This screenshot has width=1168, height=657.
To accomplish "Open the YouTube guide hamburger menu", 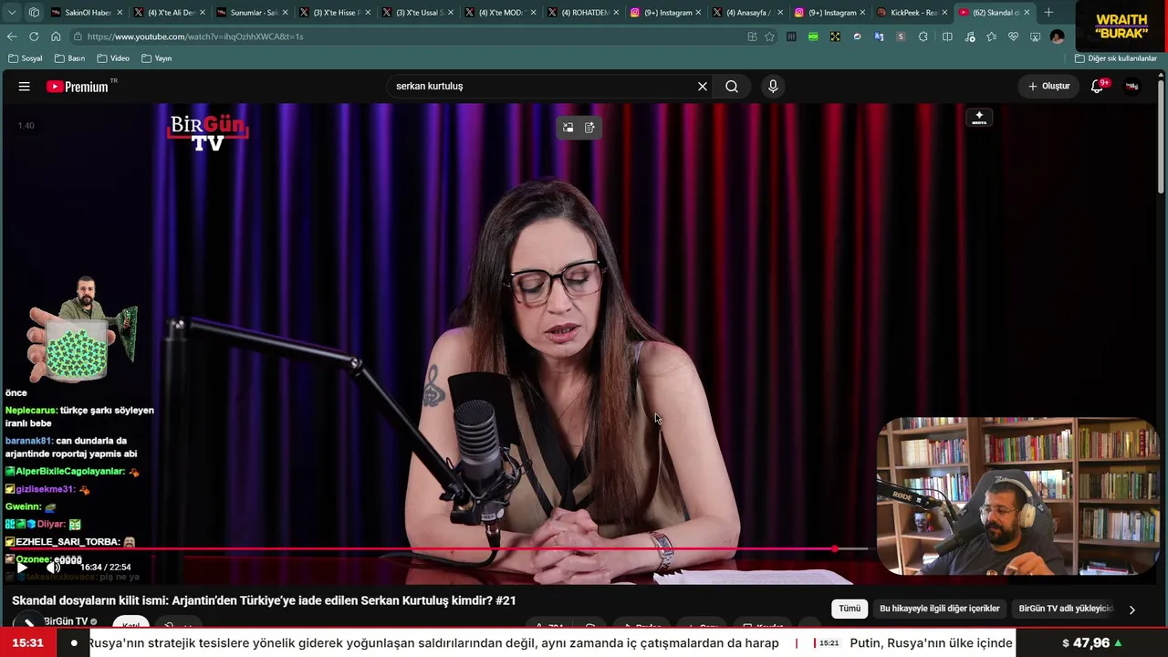I will [25, 87].
